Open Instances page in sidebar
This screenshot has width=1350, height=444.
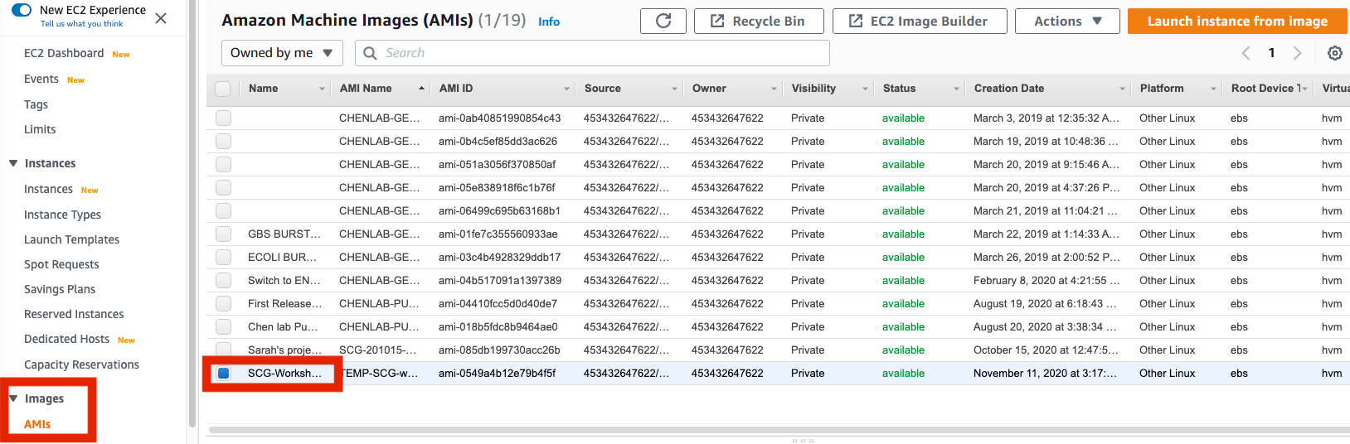click(48, 189)
